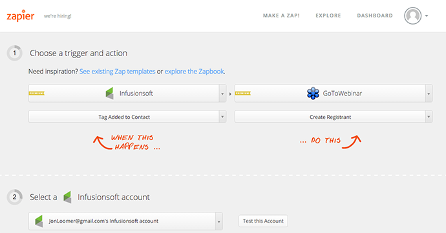
Task: Open the Create Registrant dropdown arrow
Action: coord(429,117)
